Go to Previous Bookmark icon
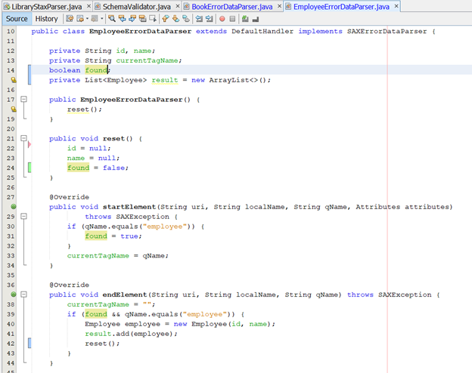Image resolution: width=472 pixels, height=373 pixels. [x=165, y=19]
